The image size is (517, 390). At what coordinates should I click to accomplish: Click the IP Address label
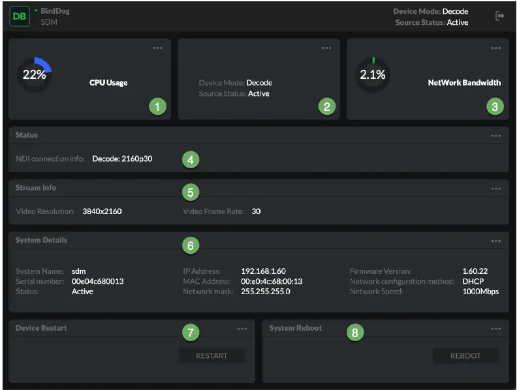point(202,271)
